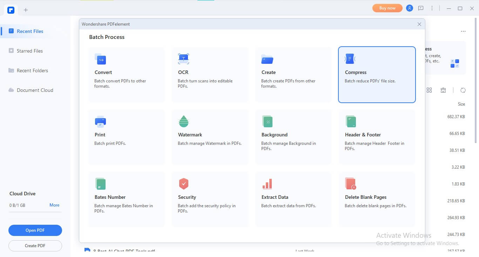479x257 pixels.
Task: Click the 682.37 KB size value
Action: [x=456, y=116]
